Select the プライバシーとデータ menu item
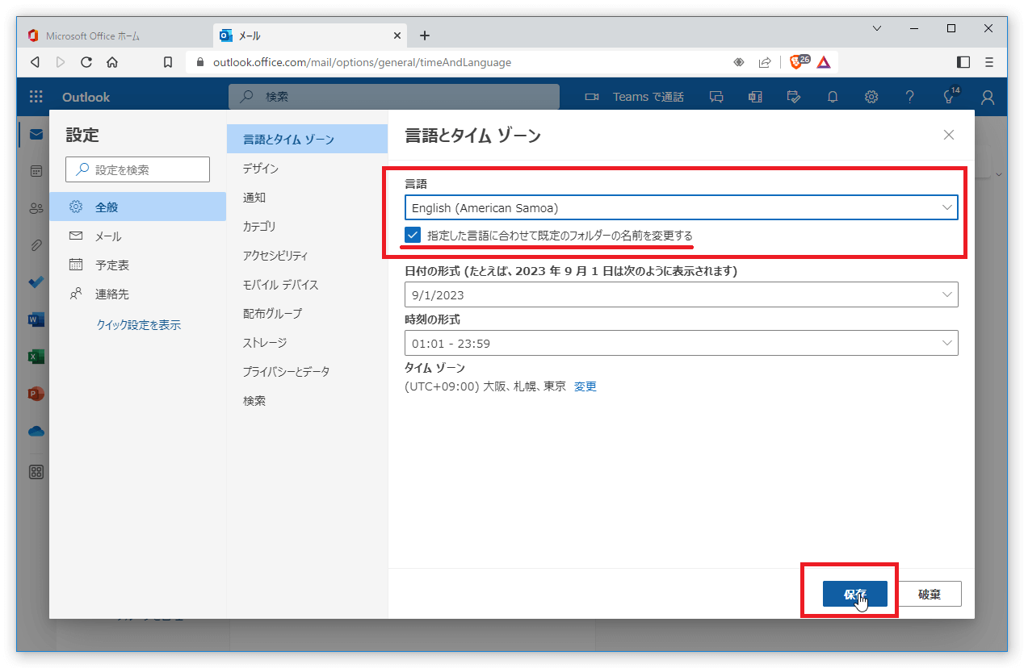This screenshot has width=1024, height=668. [286, 372]
